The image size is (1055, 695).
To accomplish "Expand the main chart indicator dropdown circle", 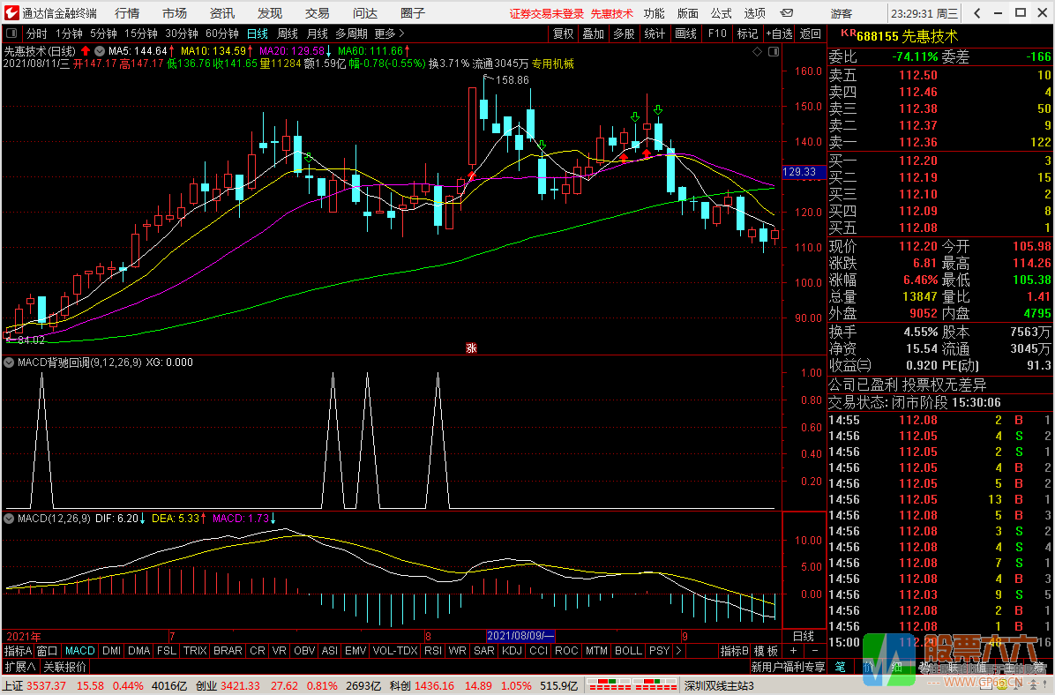I will pyautogui.click(x=100, y=50).
